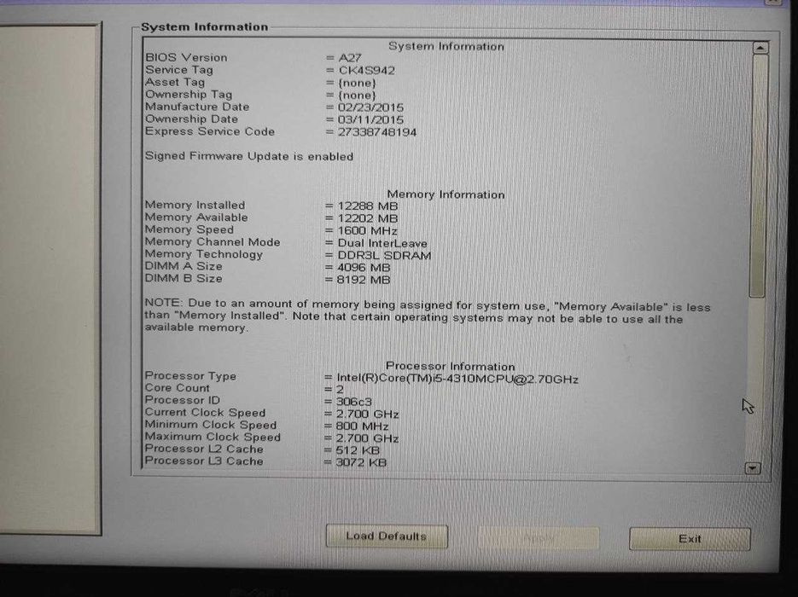798x597 pixels.
Task: Click the Load Defaults button
Action: pyautogui.click(x=387, y=536)
